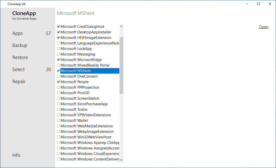
Task: Check the Microsoft LanguageExperiencePack checkbox
Action: click(59, 43)
